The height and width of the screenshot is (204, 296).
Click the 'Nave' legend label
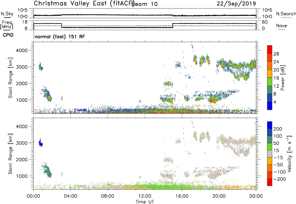click(x=282, y=26)
